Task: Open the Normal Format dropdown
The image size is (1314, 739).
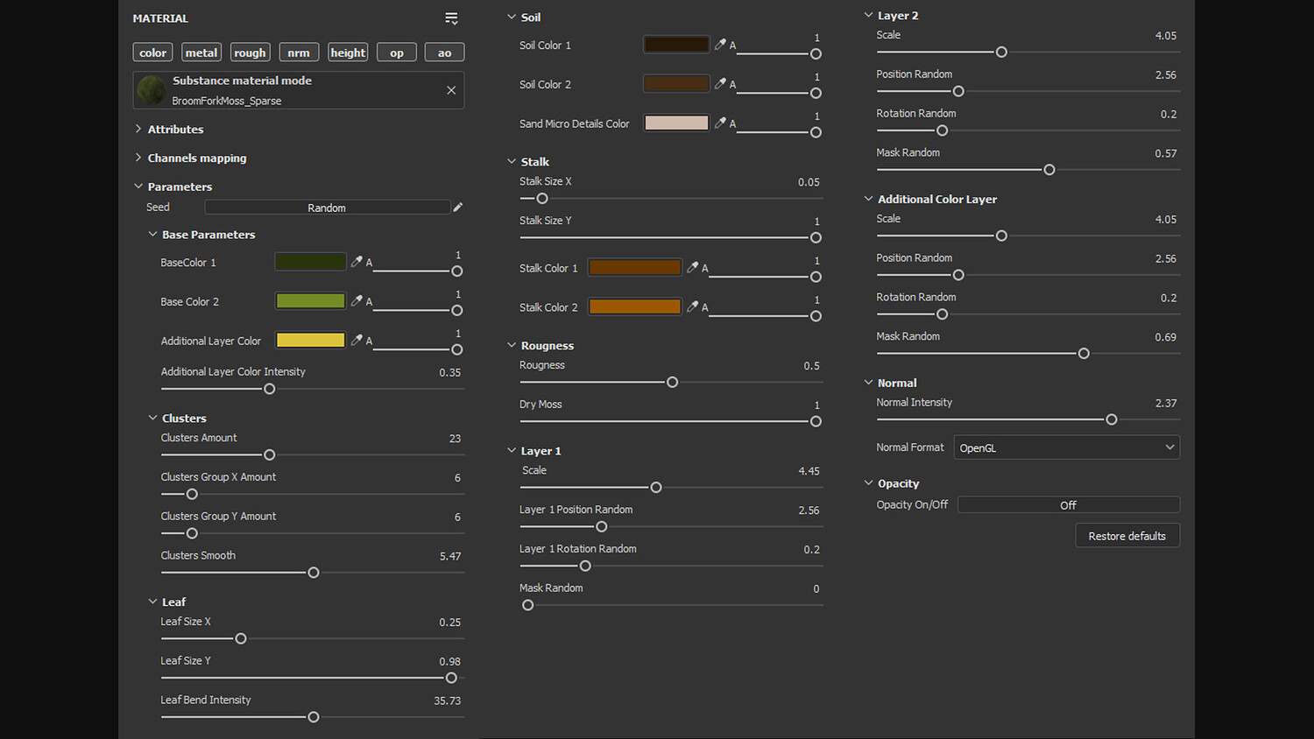Action: (1066, 447)
